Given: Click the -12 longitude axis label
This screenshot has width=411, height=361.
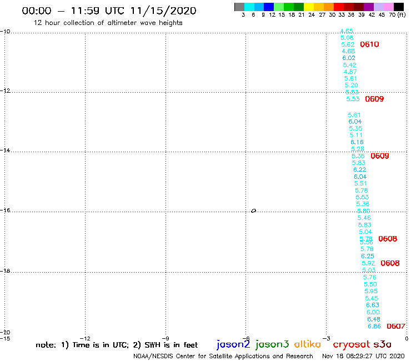Looking at the screenshot, I should point(85,338).
